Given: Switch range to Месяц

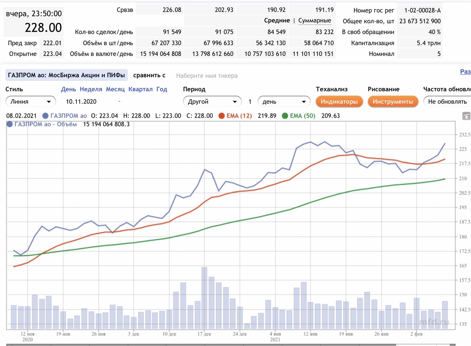Looking at the screenshot, I should [115, 89].
